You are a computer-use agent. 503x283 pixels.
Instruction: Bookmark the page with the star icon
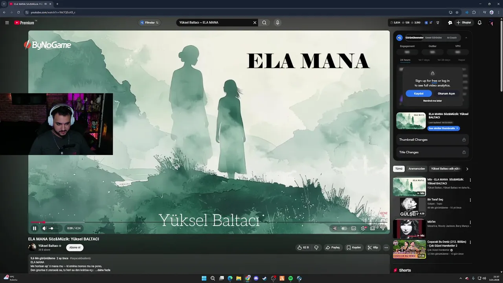[457, 12]
